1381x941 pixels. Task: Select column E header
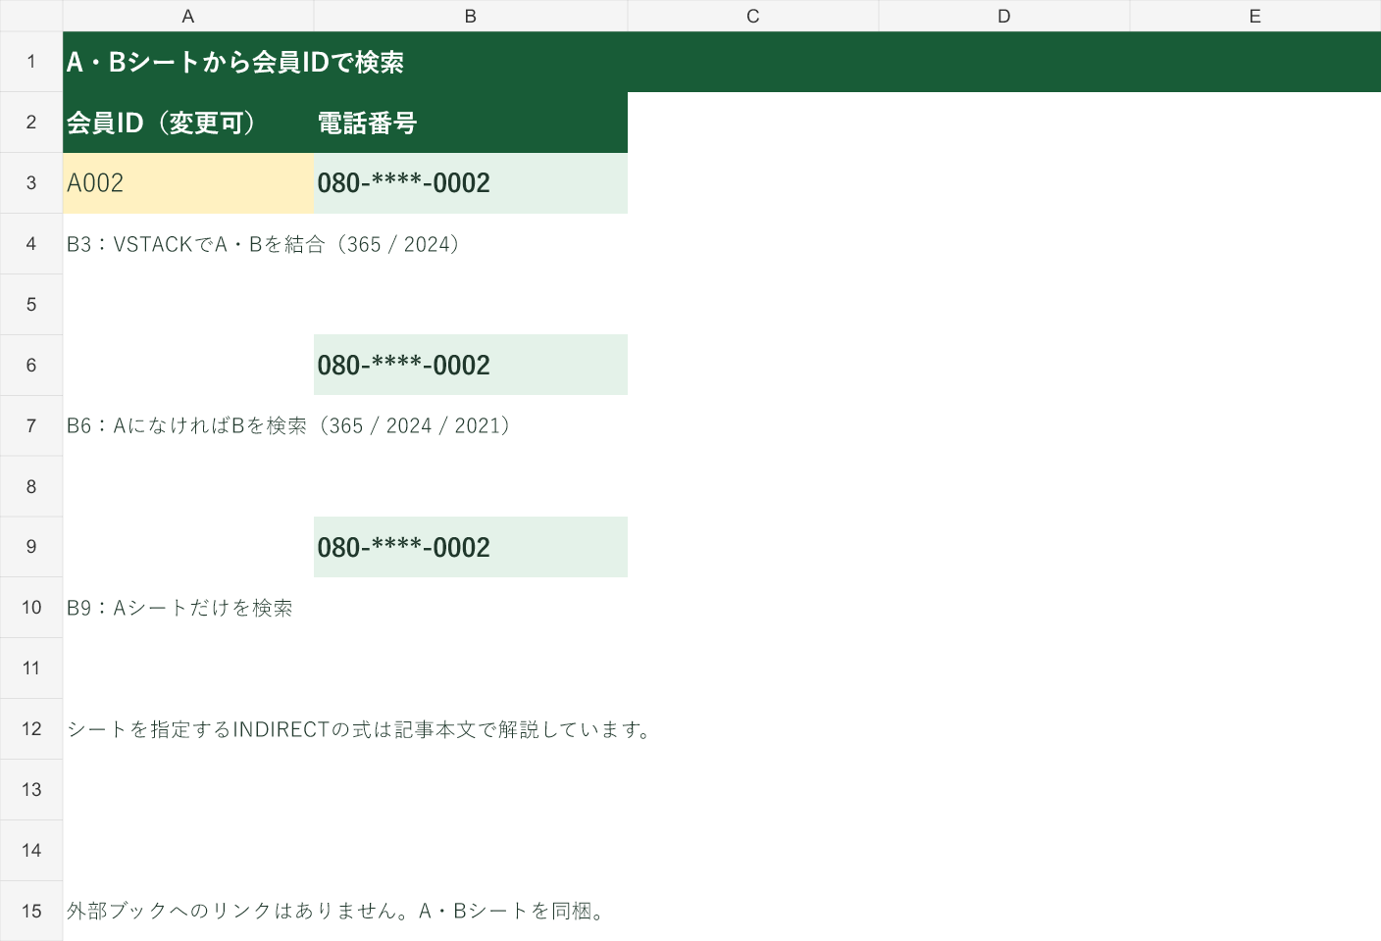[x=1255, y=16]
